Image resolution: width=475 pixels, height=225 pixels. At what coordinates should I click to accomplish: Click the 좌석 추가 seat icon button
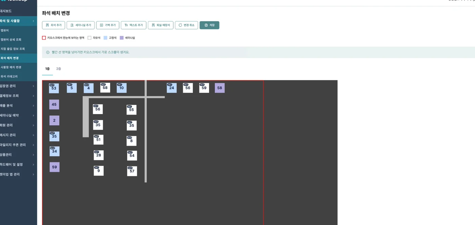tap(47, 25)
